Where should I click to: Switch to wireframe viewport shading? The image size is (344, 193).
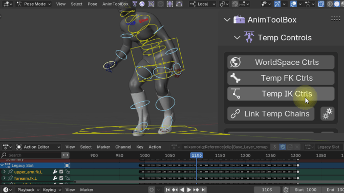coord(330,4)
